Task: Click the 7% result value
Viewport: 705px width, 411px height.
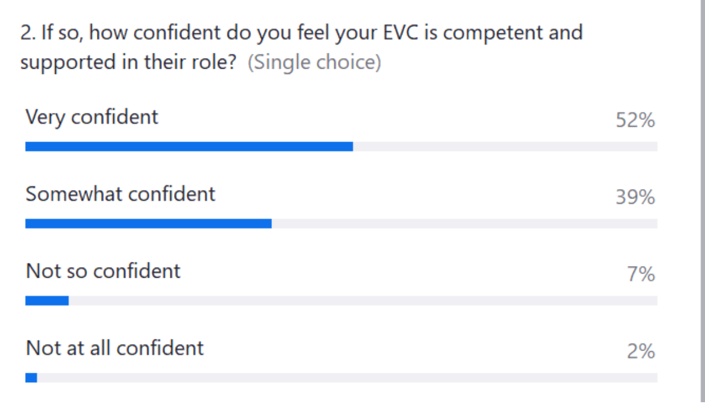Action: coord(641,274)
